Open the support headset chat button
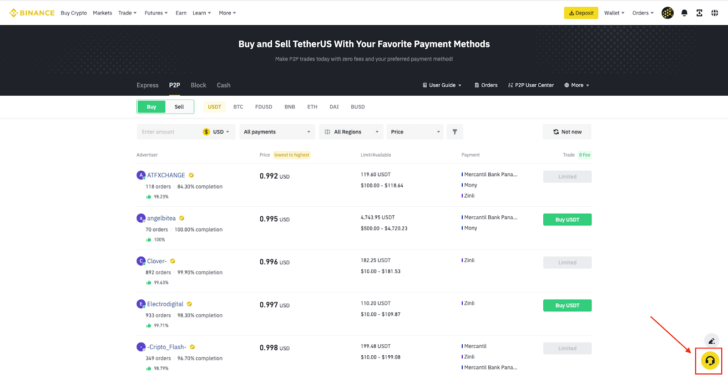 pos(710,361)
